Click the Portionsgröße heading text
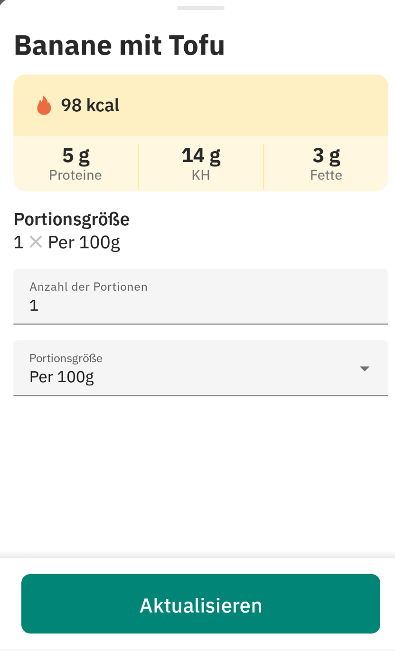This screenshot has height=653, width=395. click(x=72, y=220)
